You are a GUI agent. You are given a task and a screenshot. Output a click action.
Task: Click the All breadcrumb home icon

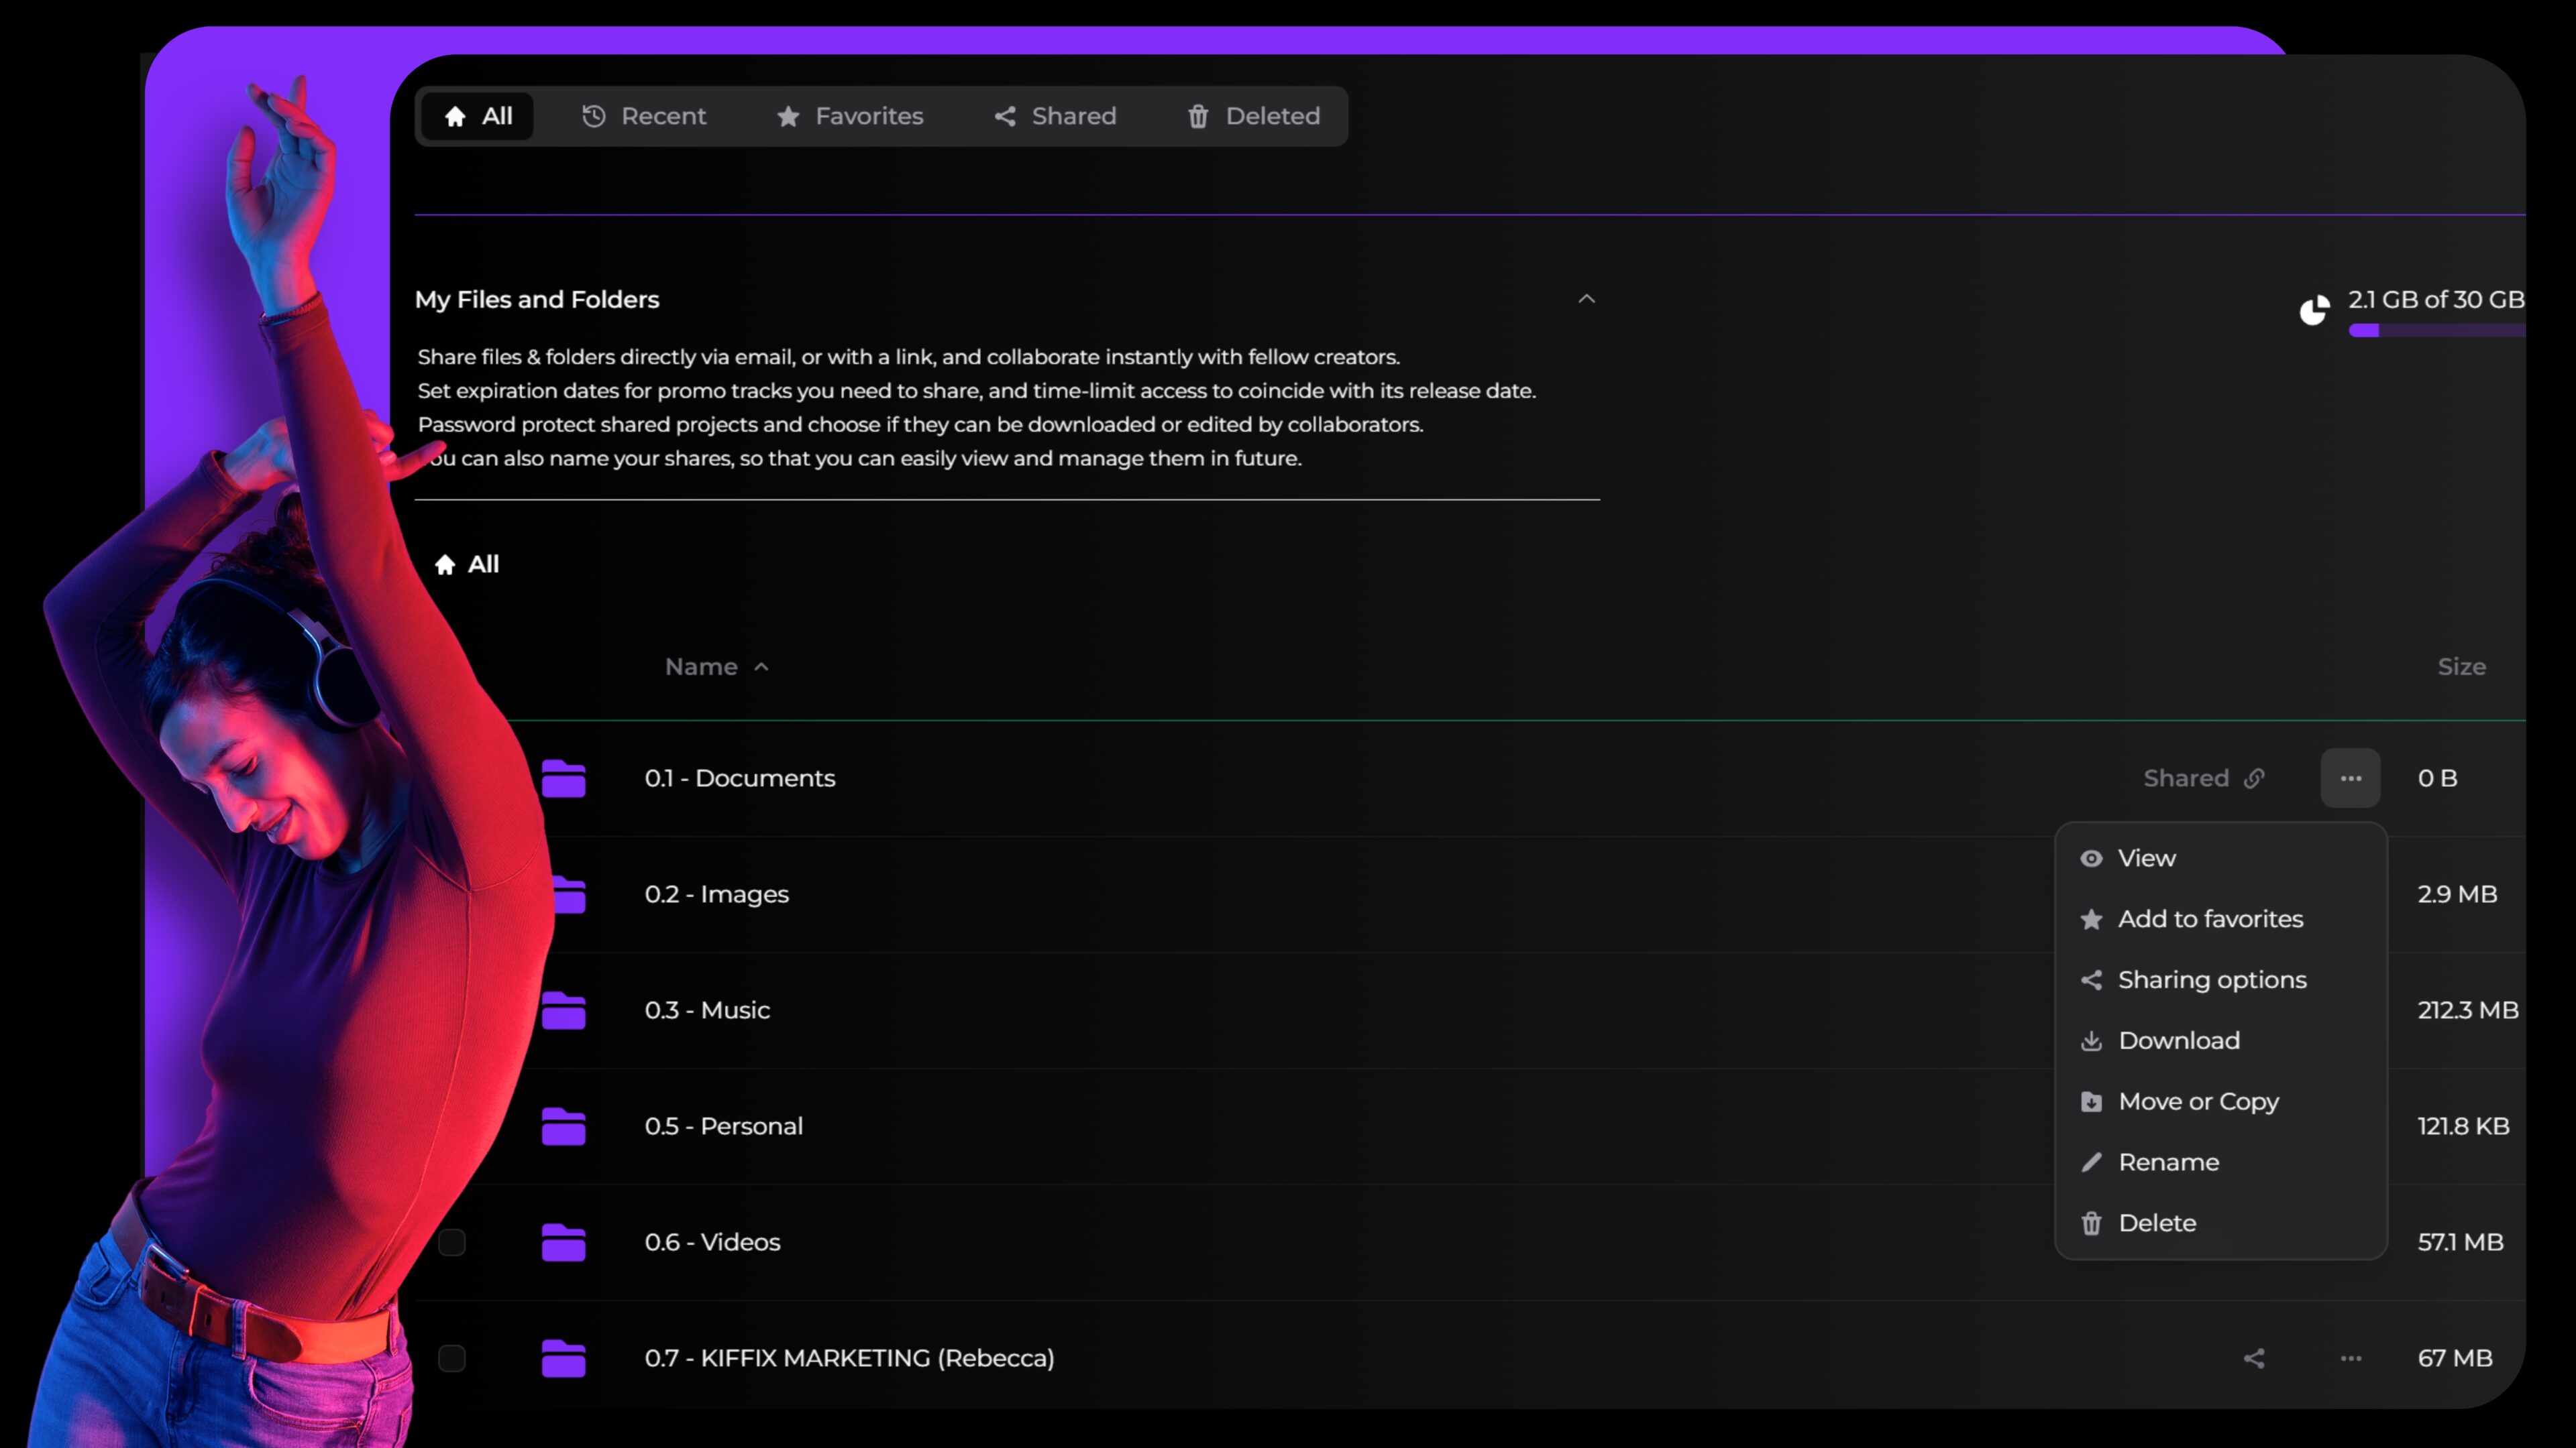coord(445,564)
